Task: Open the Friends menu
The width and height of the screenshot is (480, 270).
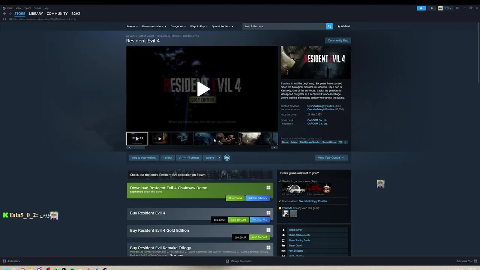Action: pos(27,8)
